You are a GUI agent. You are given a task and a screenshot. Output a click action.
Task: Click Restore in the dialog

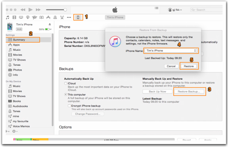189,66
